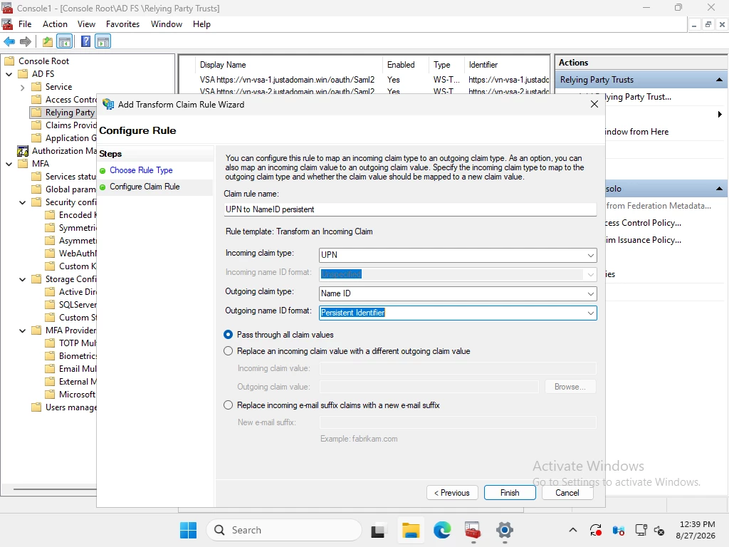Collapse the Storage Configuration node
Image resolution: width=729 pixels, height=547 pixels.
(22, 279)
